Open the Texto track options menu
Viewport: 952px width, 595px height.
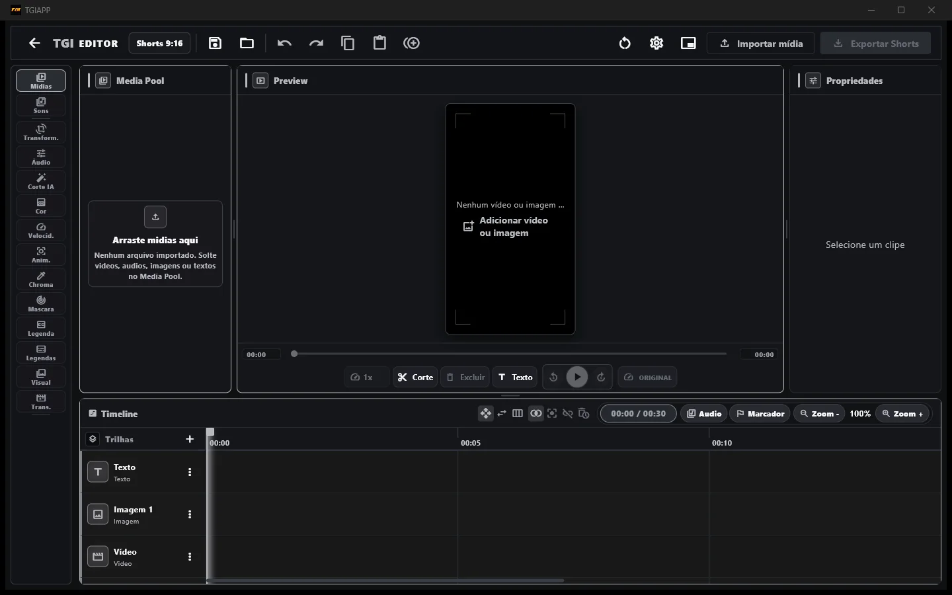click(x=190, y=472)
